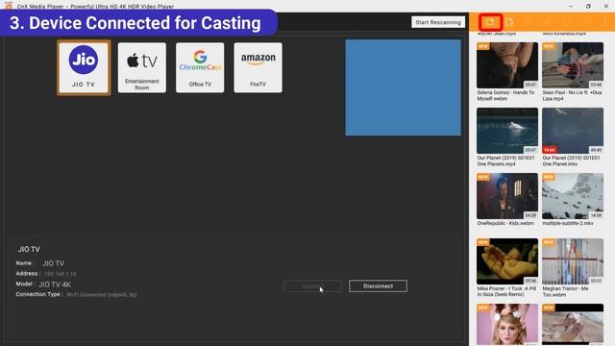Select the JIO TV device tile
Image resolution: width=615 pixels, height=346 pixels.
(84, 67)
